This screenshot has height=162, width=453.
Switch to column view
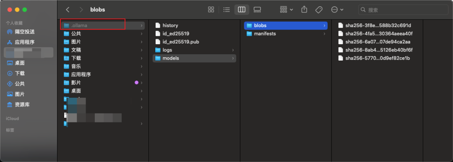pos(242,10)
